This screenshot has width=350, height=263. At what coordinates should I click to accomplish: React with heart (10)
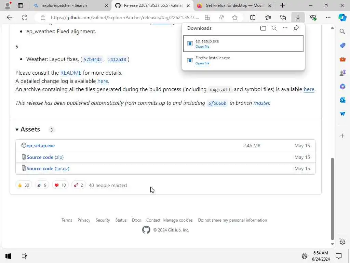click(60, 185)
